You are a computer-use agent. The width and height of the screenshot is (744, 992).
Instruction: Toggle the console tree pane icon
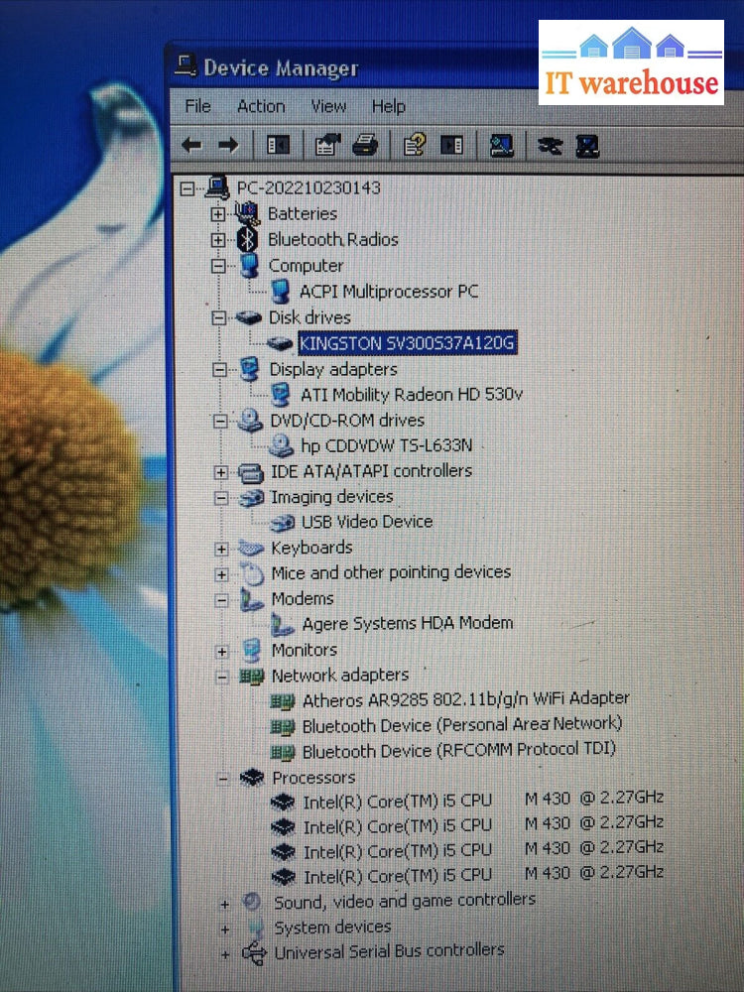pos(278,146)
